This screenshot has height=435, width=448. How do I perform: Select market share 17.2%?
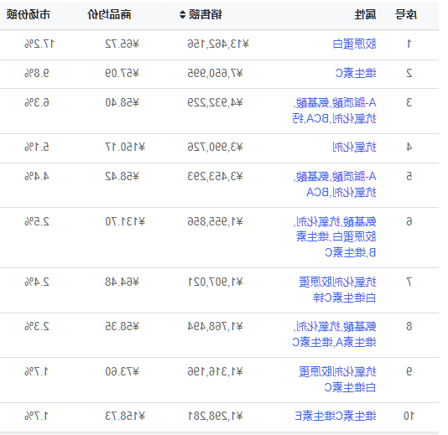click(x=39, y=44)
